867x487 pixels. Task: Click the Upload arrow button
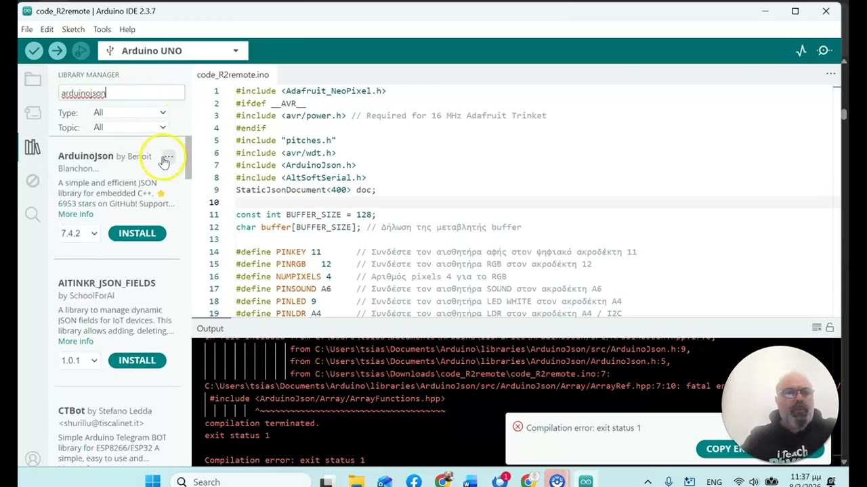(58, 51)
